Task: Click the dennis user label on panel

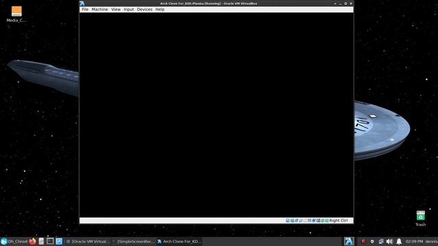Action: 432,241
